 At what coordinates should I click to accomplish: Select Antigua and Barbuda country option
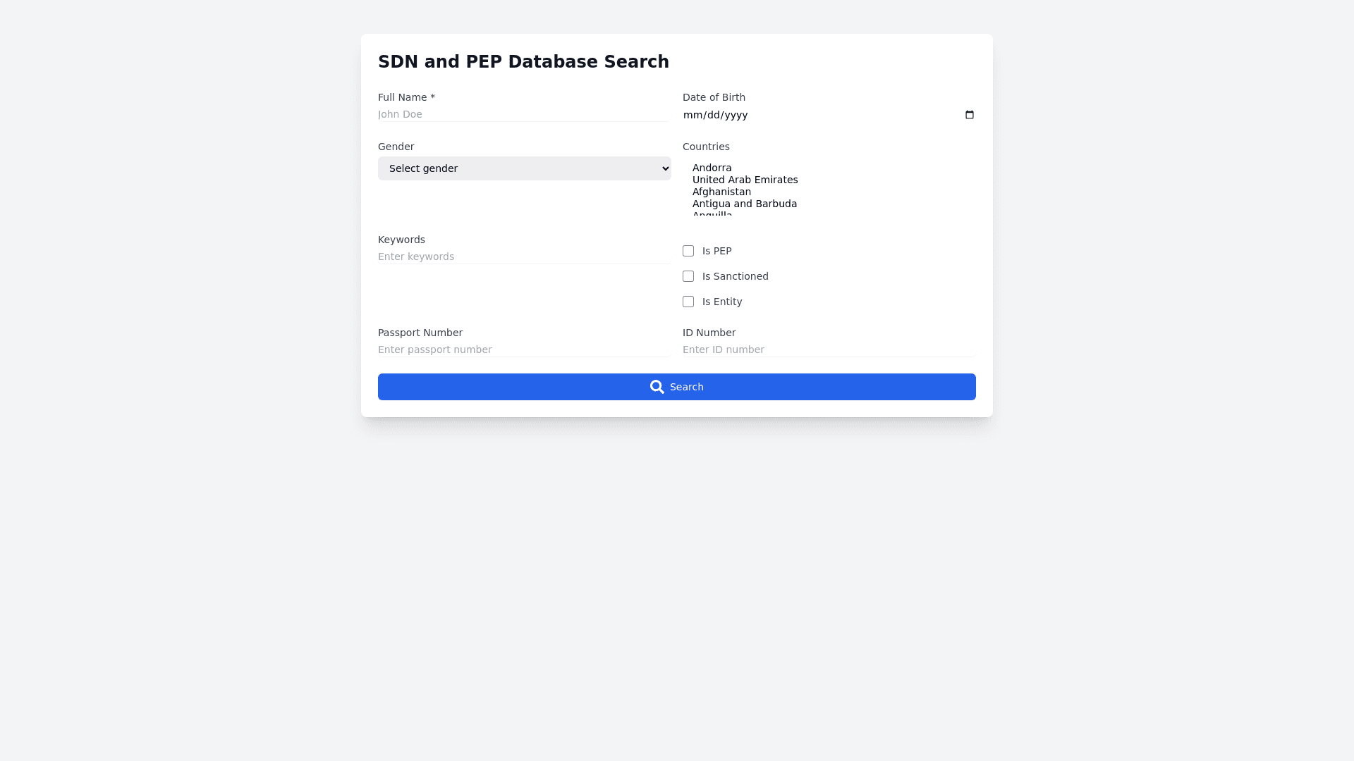744,204
